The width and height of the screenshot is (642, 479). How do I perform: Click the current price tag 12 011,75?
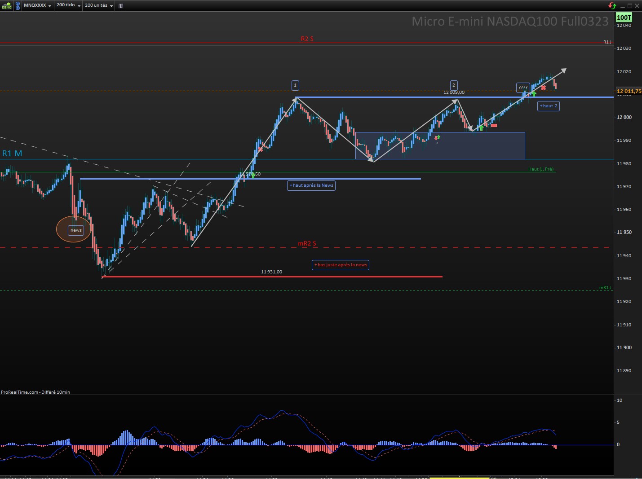pyautogui.click(x=629, y=91)
